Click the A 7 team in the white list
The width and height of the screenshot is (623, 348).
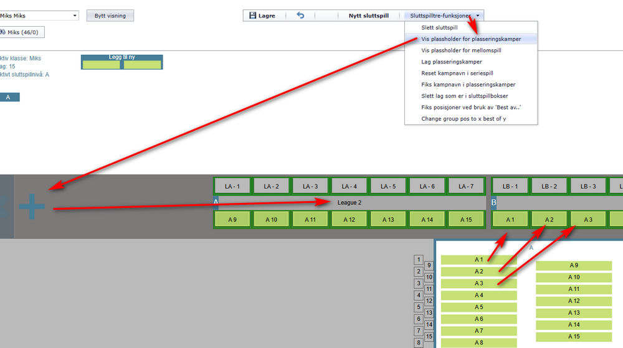(x=478, y=331)
